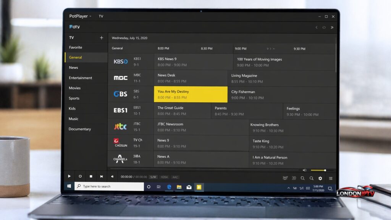Select the City Fisherman program
Viewport: 391px width, 220px height.
click(x=282, y=95)
